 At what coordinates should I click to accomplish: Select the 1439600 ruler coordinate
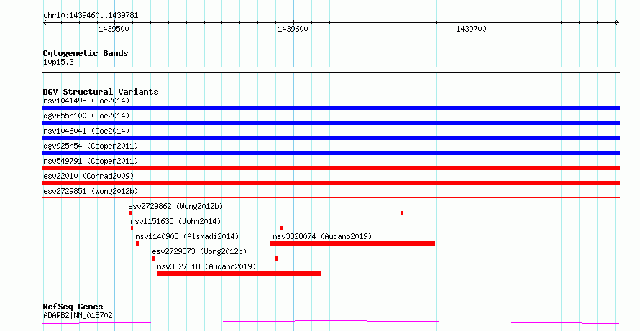click(x=293, y=29)
